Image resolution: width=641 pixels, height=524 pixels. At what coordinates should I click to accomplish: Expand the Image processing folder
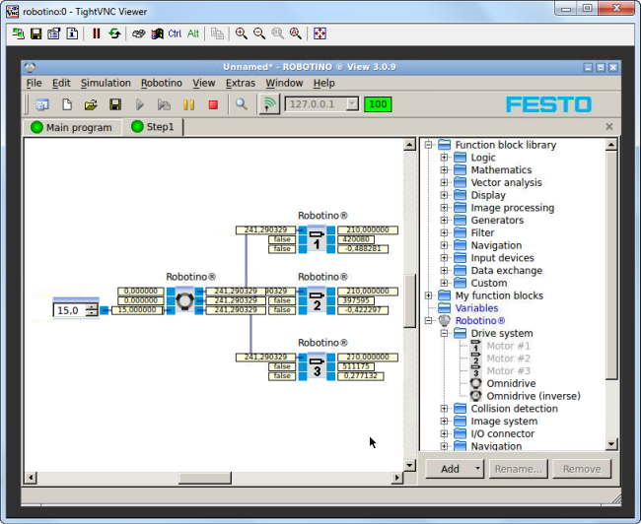(444, 208)
